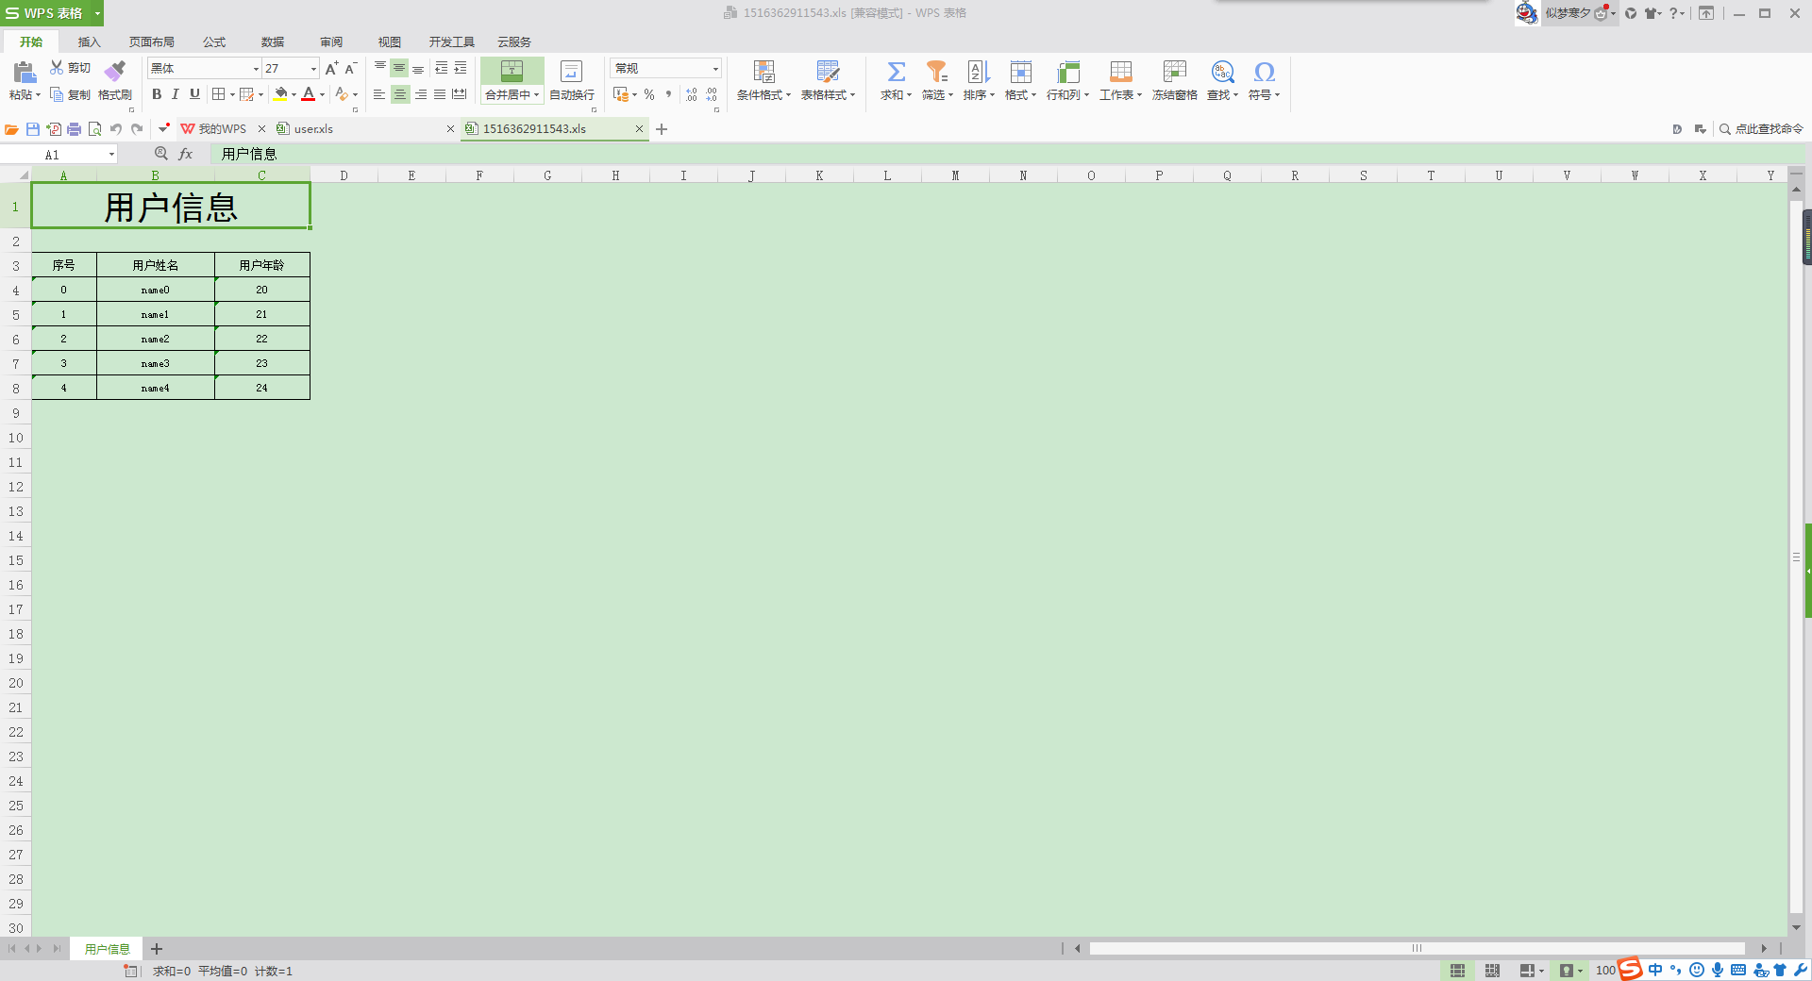The image size is (1812, 981).
Task: Click the Copy (复制) button
Action: (x=70, y=94)
